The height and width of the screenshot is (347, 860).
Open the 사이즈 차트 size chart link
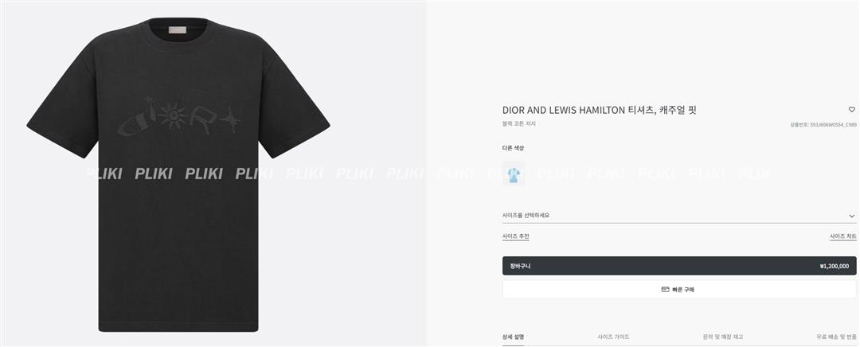coord(843,236)
